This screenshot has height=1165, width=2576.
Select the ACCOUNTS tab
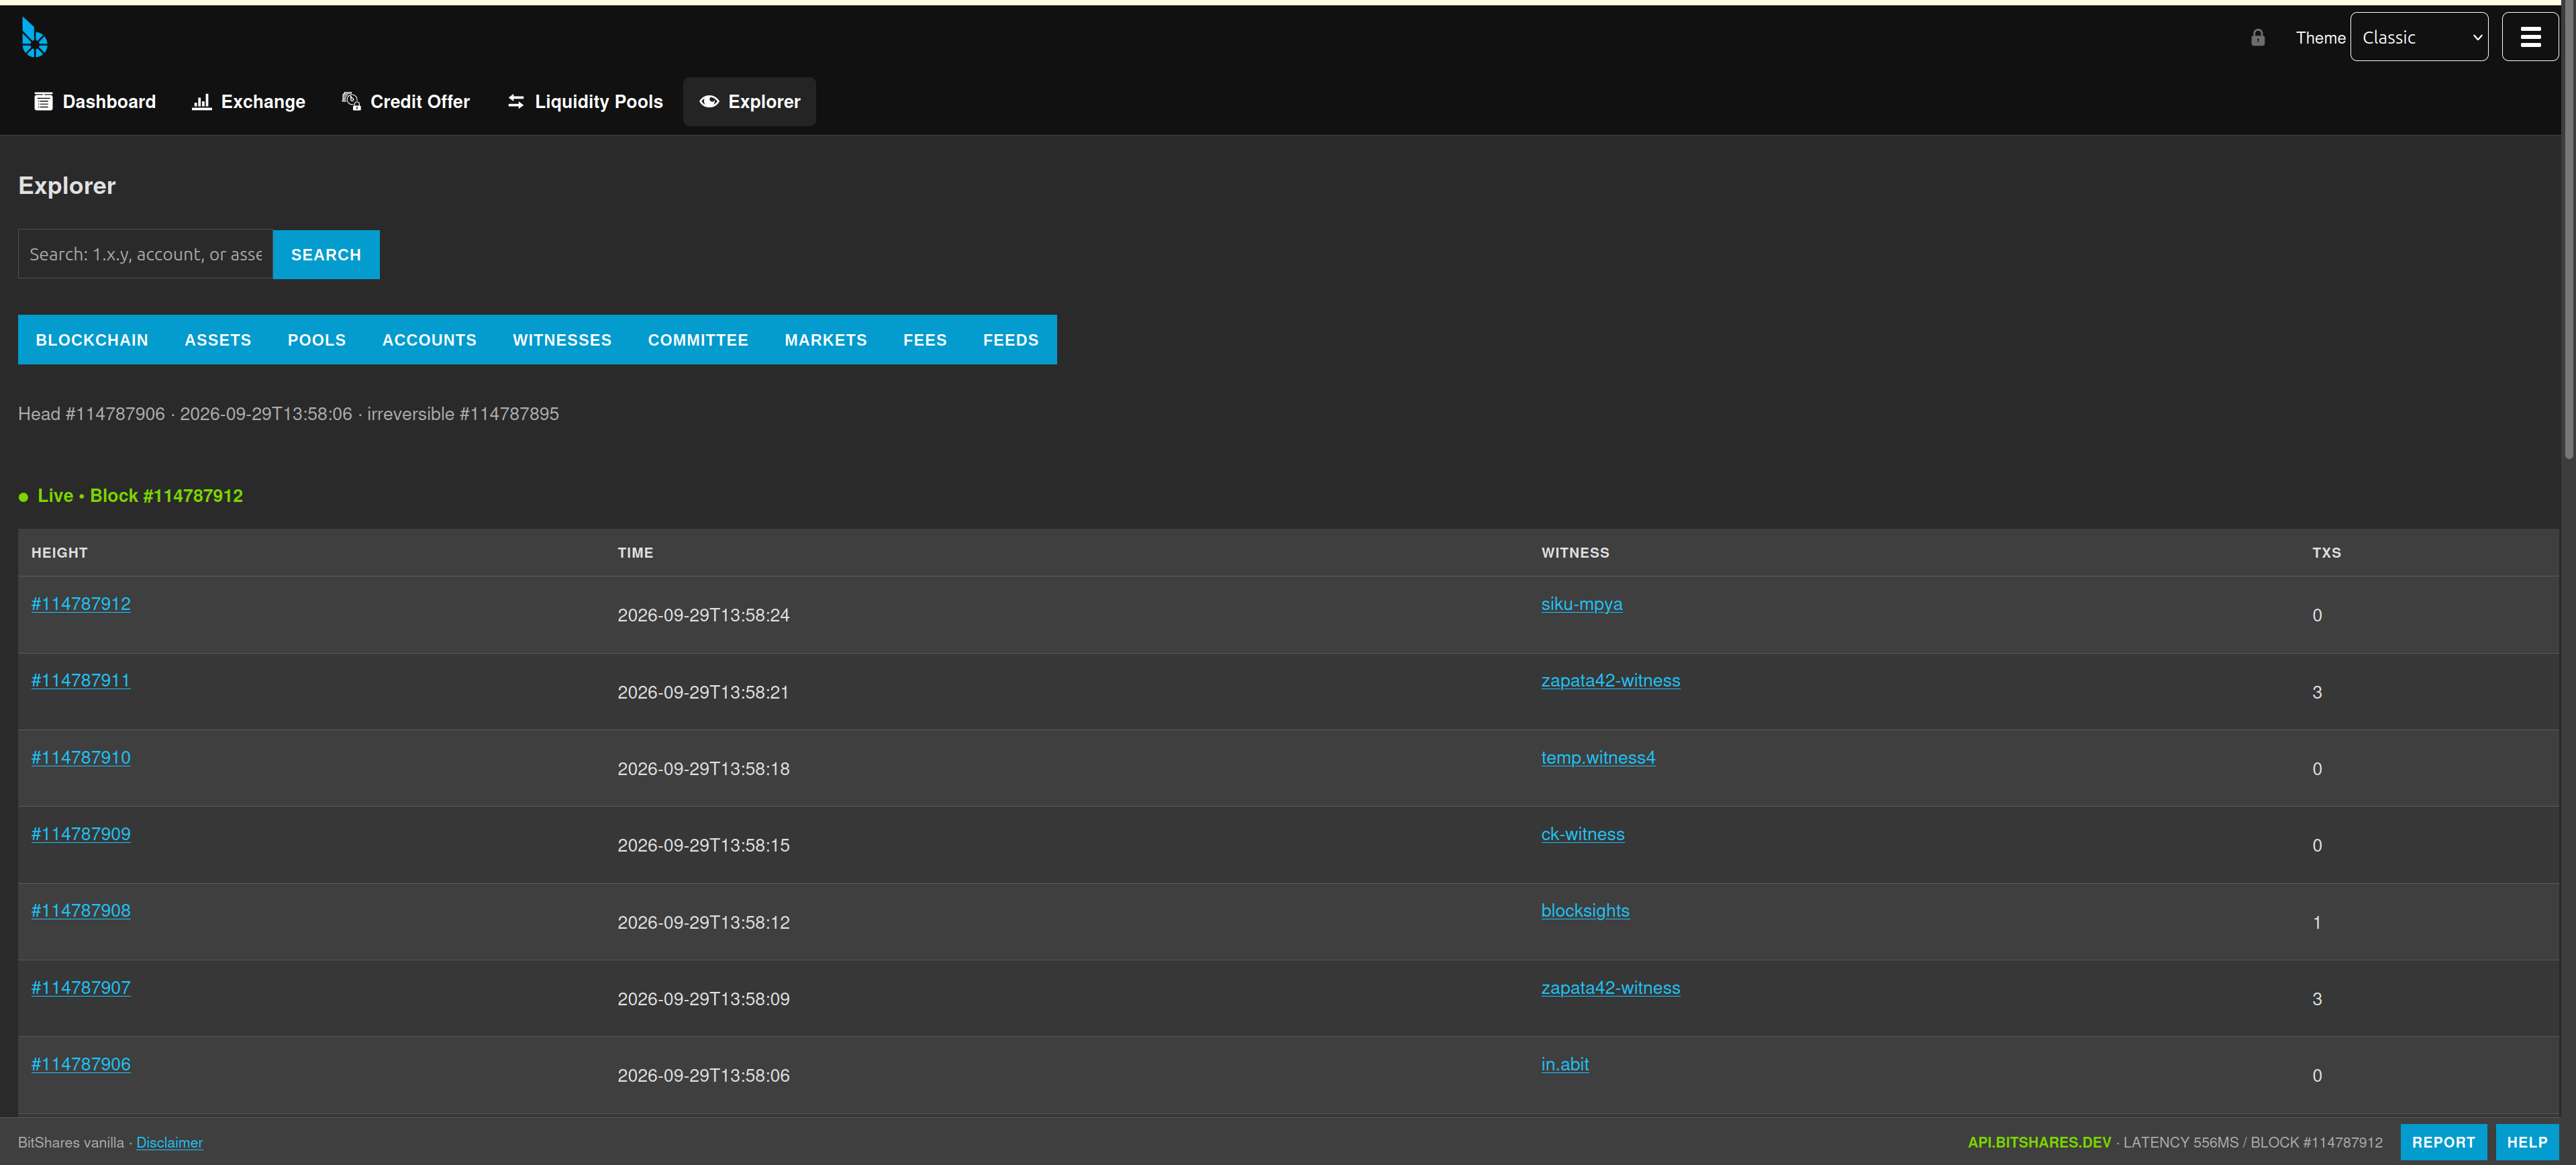tap(429, 340)
